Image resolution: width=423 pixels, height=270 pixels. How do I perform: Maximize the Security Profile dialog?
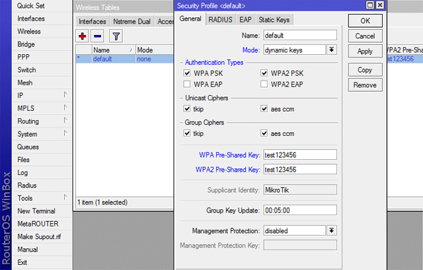coord(370,5)
